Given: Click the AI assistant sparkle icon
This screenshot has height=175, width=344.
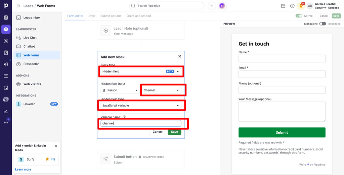Looking at the screenshot, I should click(222, 6).
